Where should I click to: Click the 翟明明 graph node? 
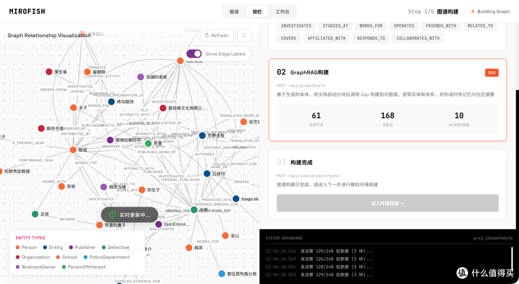(x=87, y=72)
